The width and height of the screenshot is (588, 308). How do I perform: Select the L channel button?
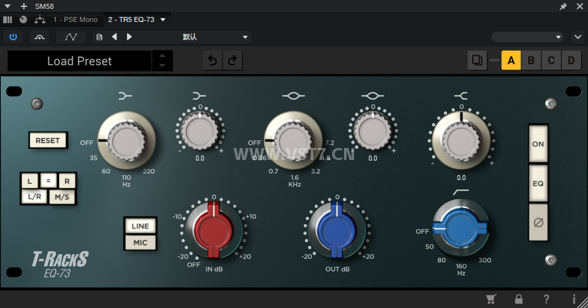point(30,181)
